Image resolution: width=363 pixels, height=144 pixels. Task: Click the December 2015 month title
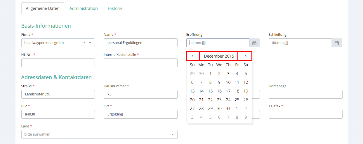tap(219, 56)
